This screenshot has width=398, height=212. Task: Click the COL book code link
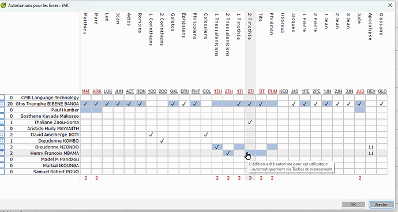[206, 91]
